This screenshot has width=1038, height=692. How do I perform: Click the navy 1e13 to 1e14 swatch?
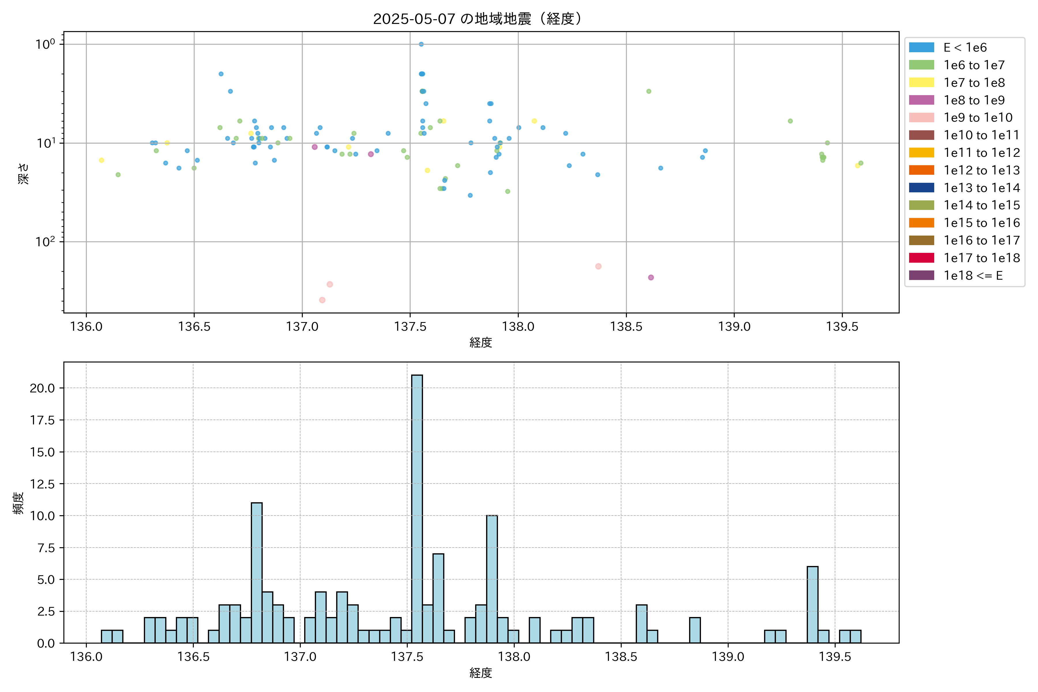pyautogui.click(x=922, y=188)
